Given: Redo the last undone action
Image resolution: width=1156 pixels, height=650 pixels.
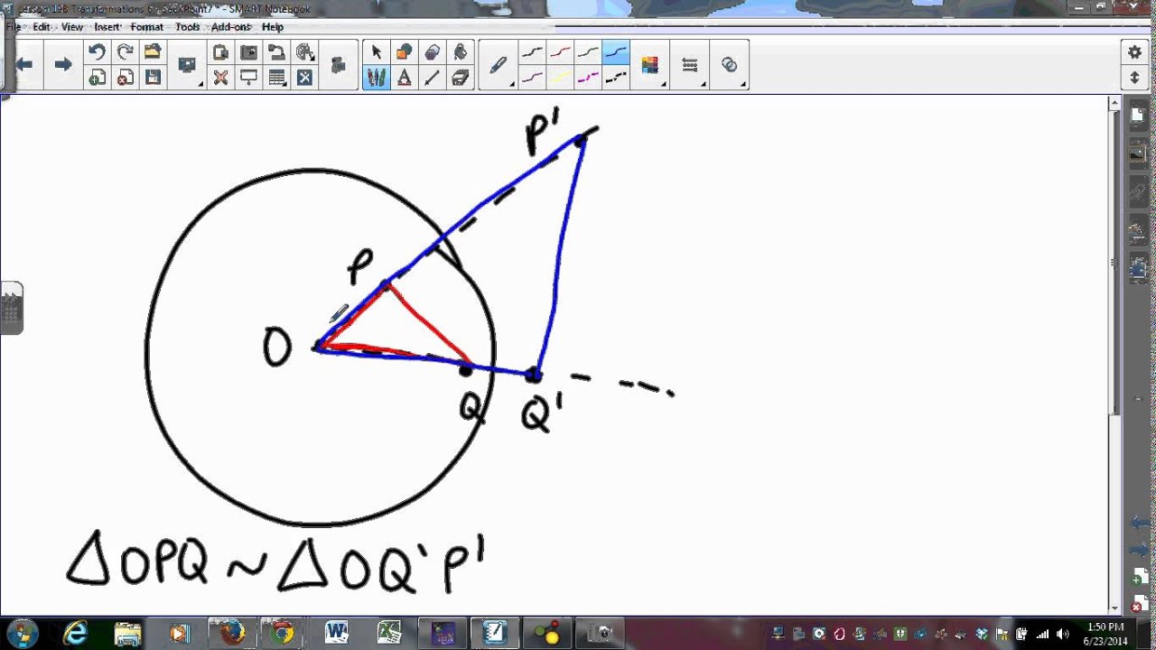Looking at the screenshot, I should (125, 52).
